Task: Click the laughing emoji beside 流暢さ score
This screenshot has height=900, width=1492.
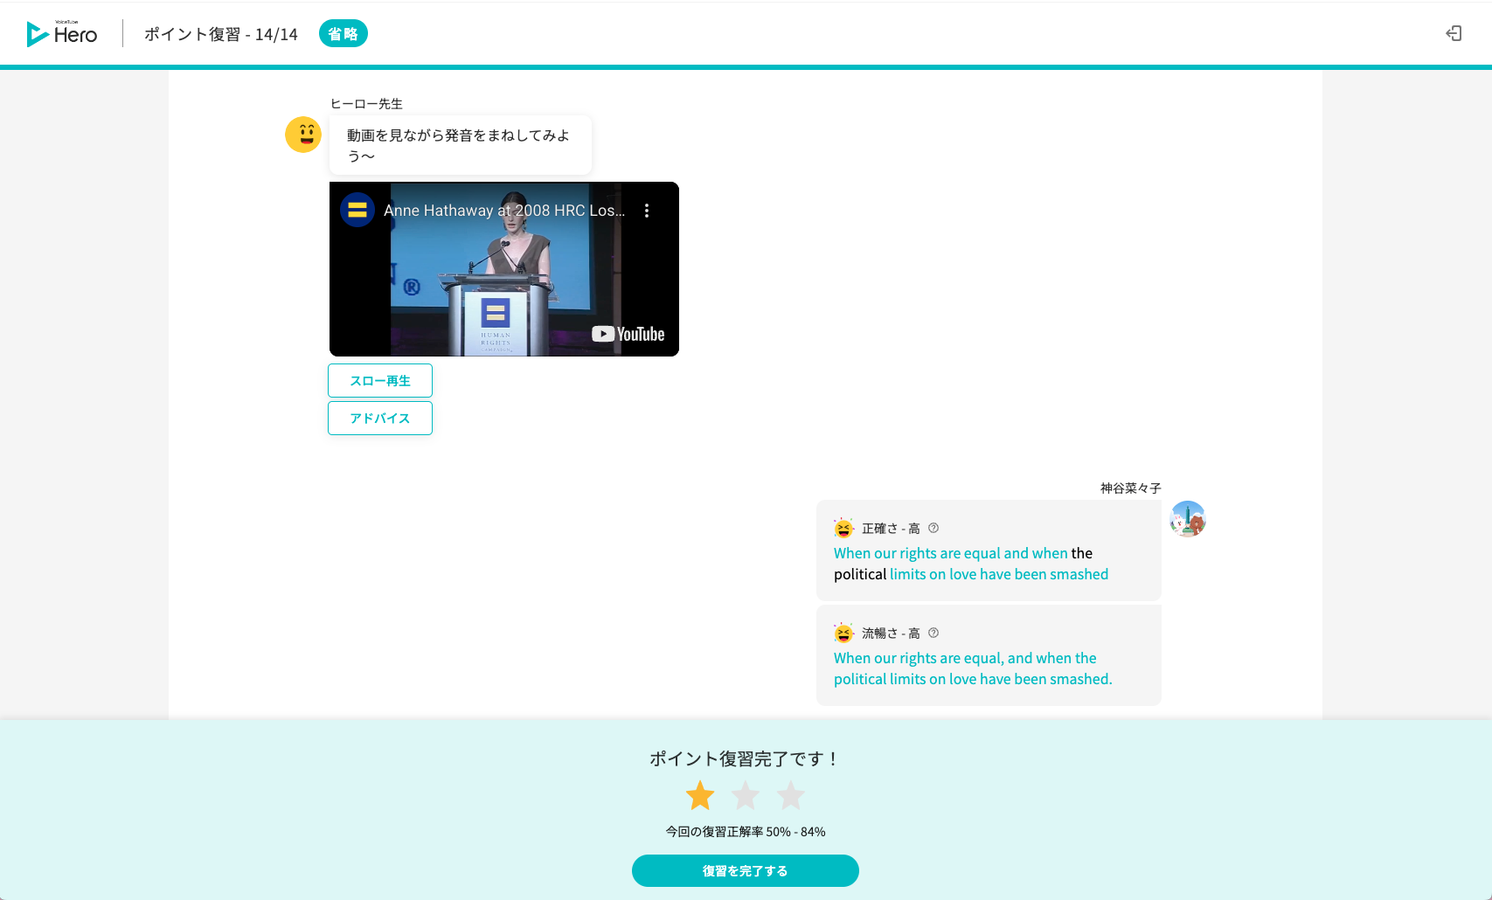Action: click(x=842, y=633)
